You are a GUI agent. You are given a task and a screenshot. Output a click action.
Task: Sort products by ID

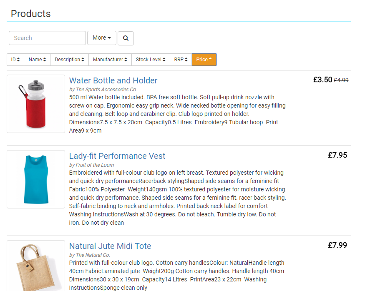point(15,60)
